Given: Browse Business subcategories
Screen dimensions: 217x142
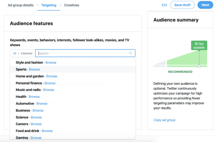Looking at the screenshot, I should (x=38, y=110).
